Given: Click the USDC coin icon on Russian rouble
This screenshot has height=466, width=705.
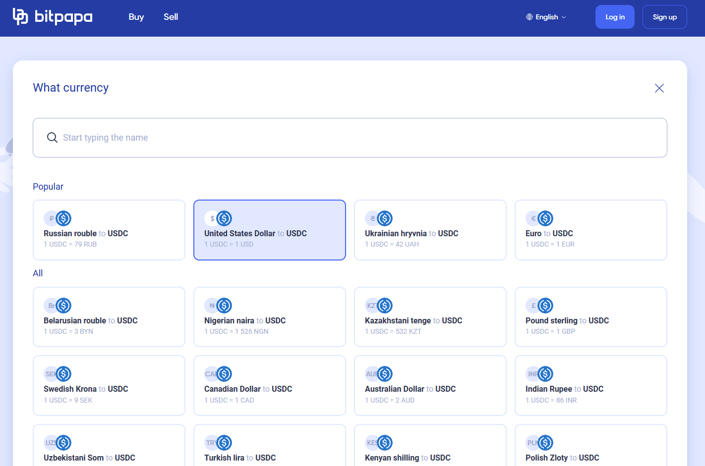Looking at the screenshot, I should [63, 218].
